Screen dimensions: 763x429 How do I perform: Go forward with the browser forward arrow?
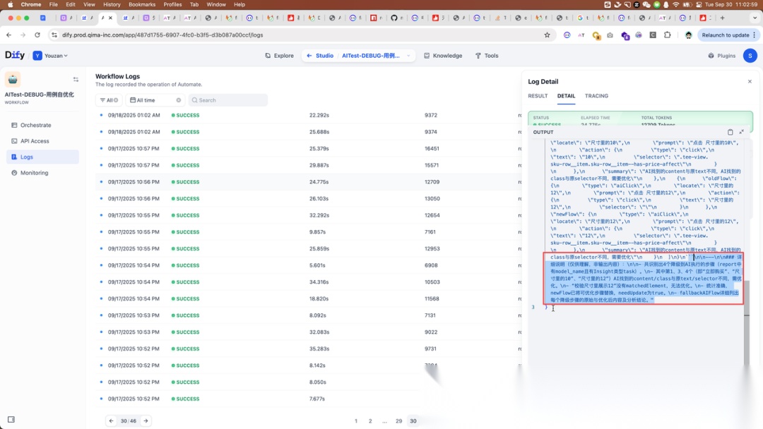23,35
